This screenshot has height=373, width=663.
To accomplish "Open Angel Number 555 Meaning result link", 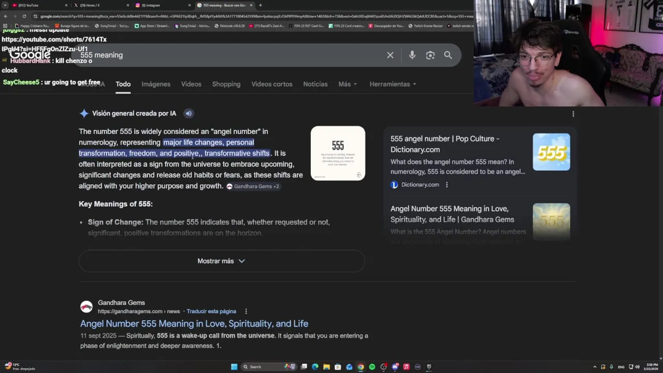I will [x=194, y=324].
